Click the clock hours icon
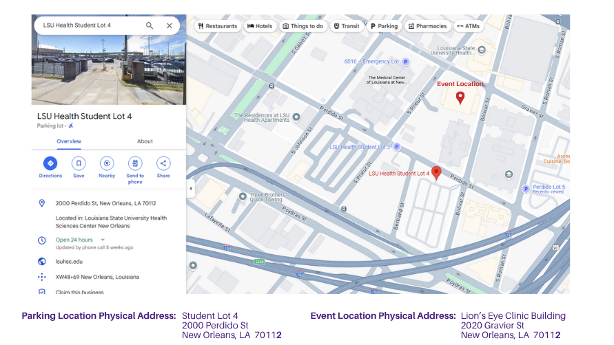Viewport: 614px width, 345px height. pyautogui.click(x=42, y=240)
